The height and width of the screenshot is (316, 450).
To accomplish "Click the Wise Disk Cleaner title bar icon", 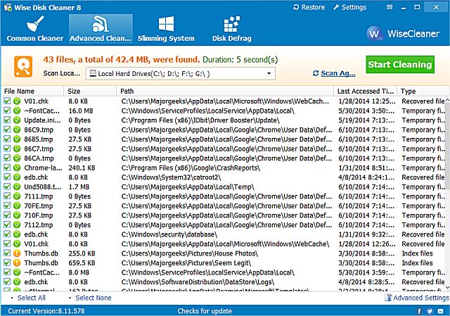I will click(x=8, y=7).
